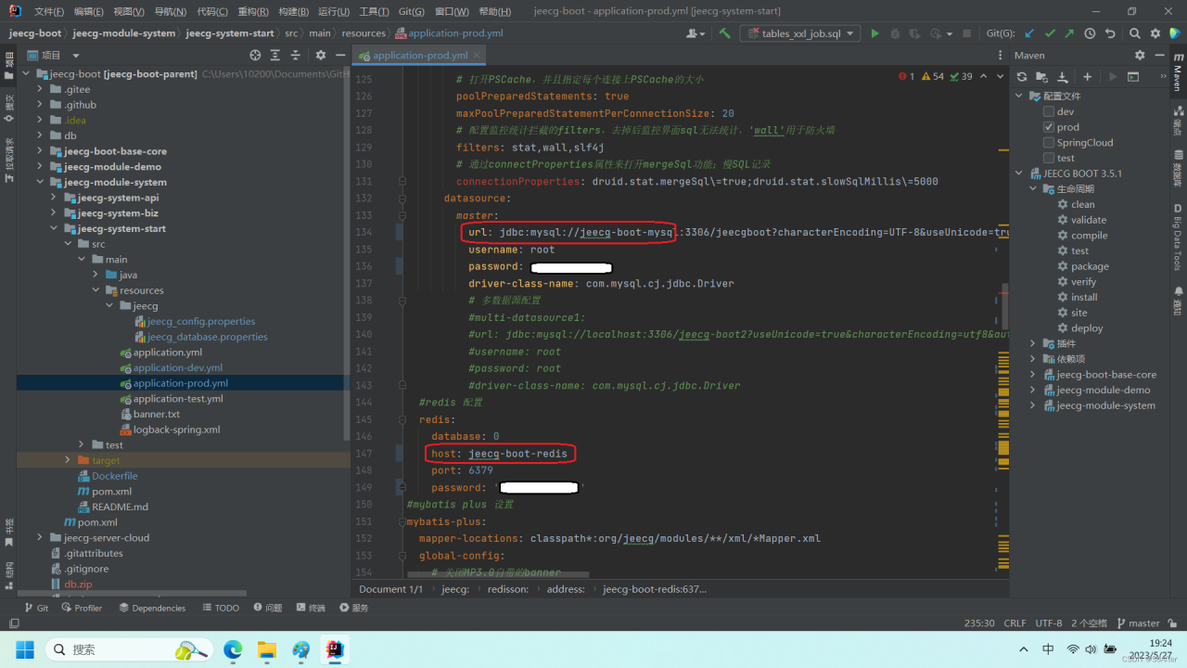Image resolution: width=1187 pixels, height=668 pixels.
Task: Download Maven sources and documentation
Action: tap(1063, 77)
